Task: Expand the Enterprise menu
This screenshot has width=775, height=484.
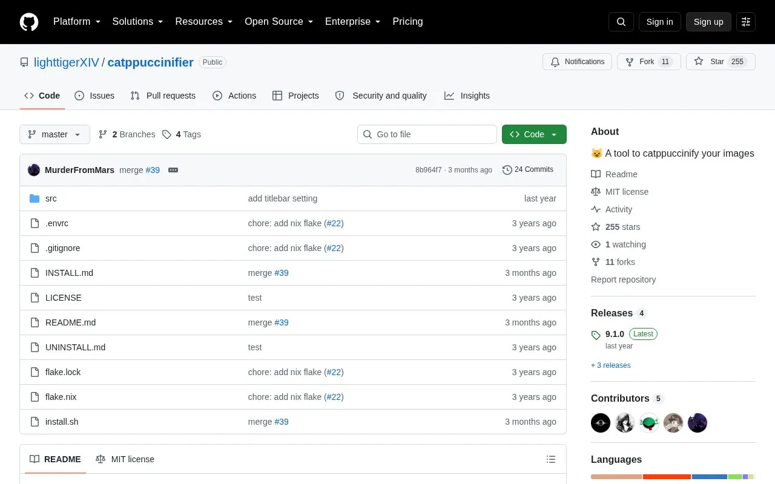Action: [353, 22]
